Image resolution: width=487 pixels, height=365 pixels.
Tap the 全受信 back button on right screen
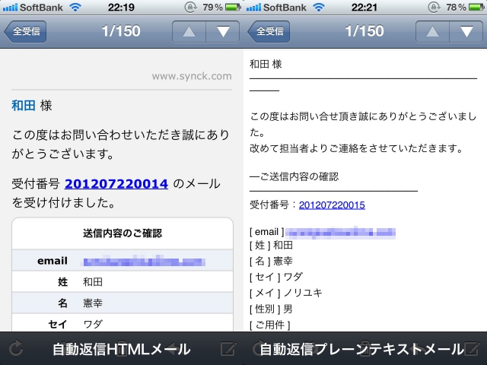click(269, 32)
